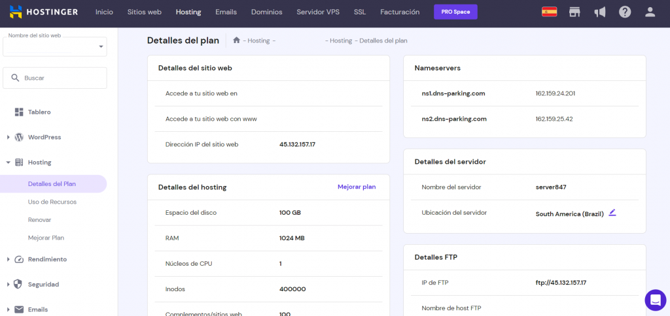Click the PRO Space button
The width and height of the screenshot is (670, 316).
[x=455, y=12]
